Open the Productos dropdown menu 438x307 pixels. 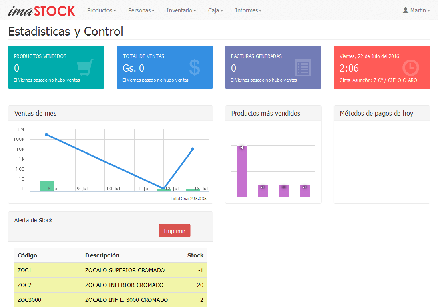click(102, 10)
